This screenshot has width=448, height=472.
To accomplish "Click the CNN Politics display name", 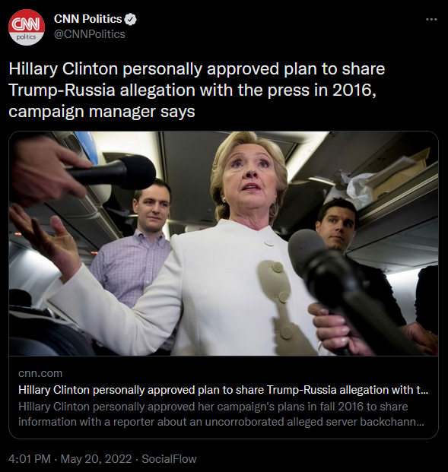I will tap(87, 19).
